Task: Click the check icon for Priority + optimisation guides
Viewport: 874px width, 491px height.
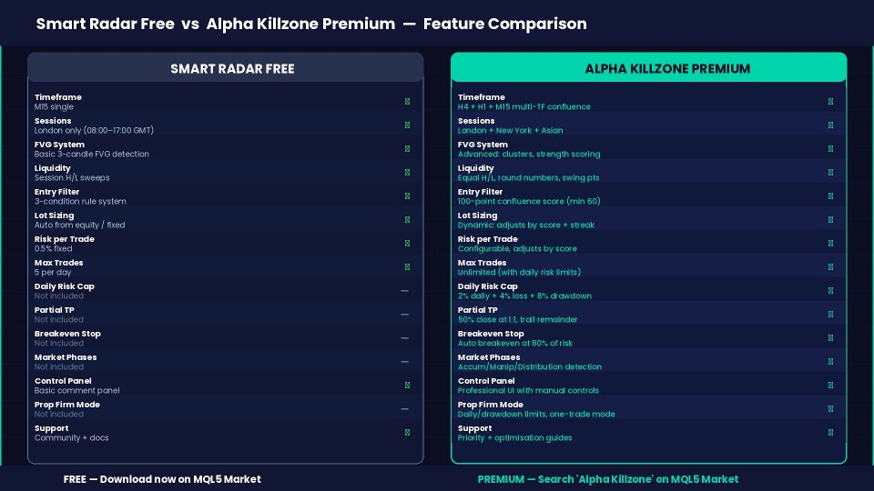Action: (830, 433)
